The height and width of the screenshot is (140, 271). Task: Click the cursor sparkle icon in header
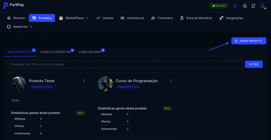[x=235, y=6]
